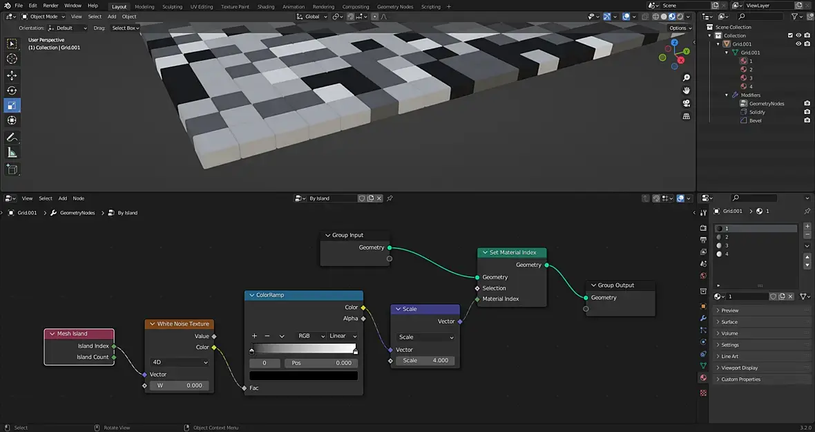
Task: Toggle camera view with the camera gizmo icon
Action: pos(687,104)
